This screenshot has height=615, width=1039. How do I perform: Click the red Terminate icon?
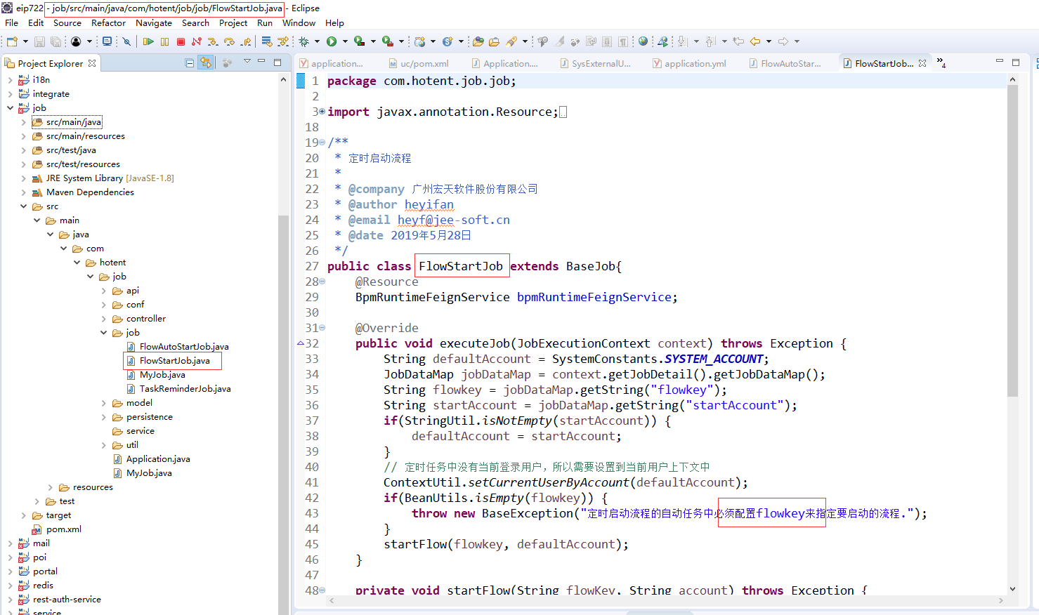pyautogui.click(x=181, y=42)
